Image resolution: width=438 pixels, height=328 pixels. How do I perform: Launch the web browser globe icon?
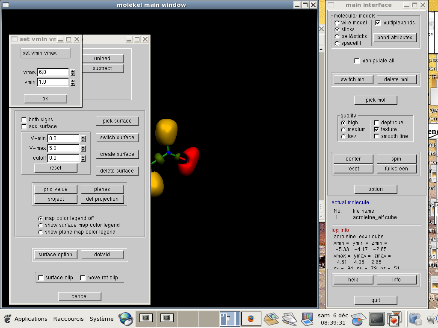coord(125,319)
